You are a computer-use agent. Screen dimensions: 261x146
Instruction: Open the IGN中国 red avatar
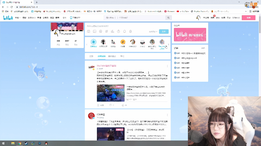91,116
